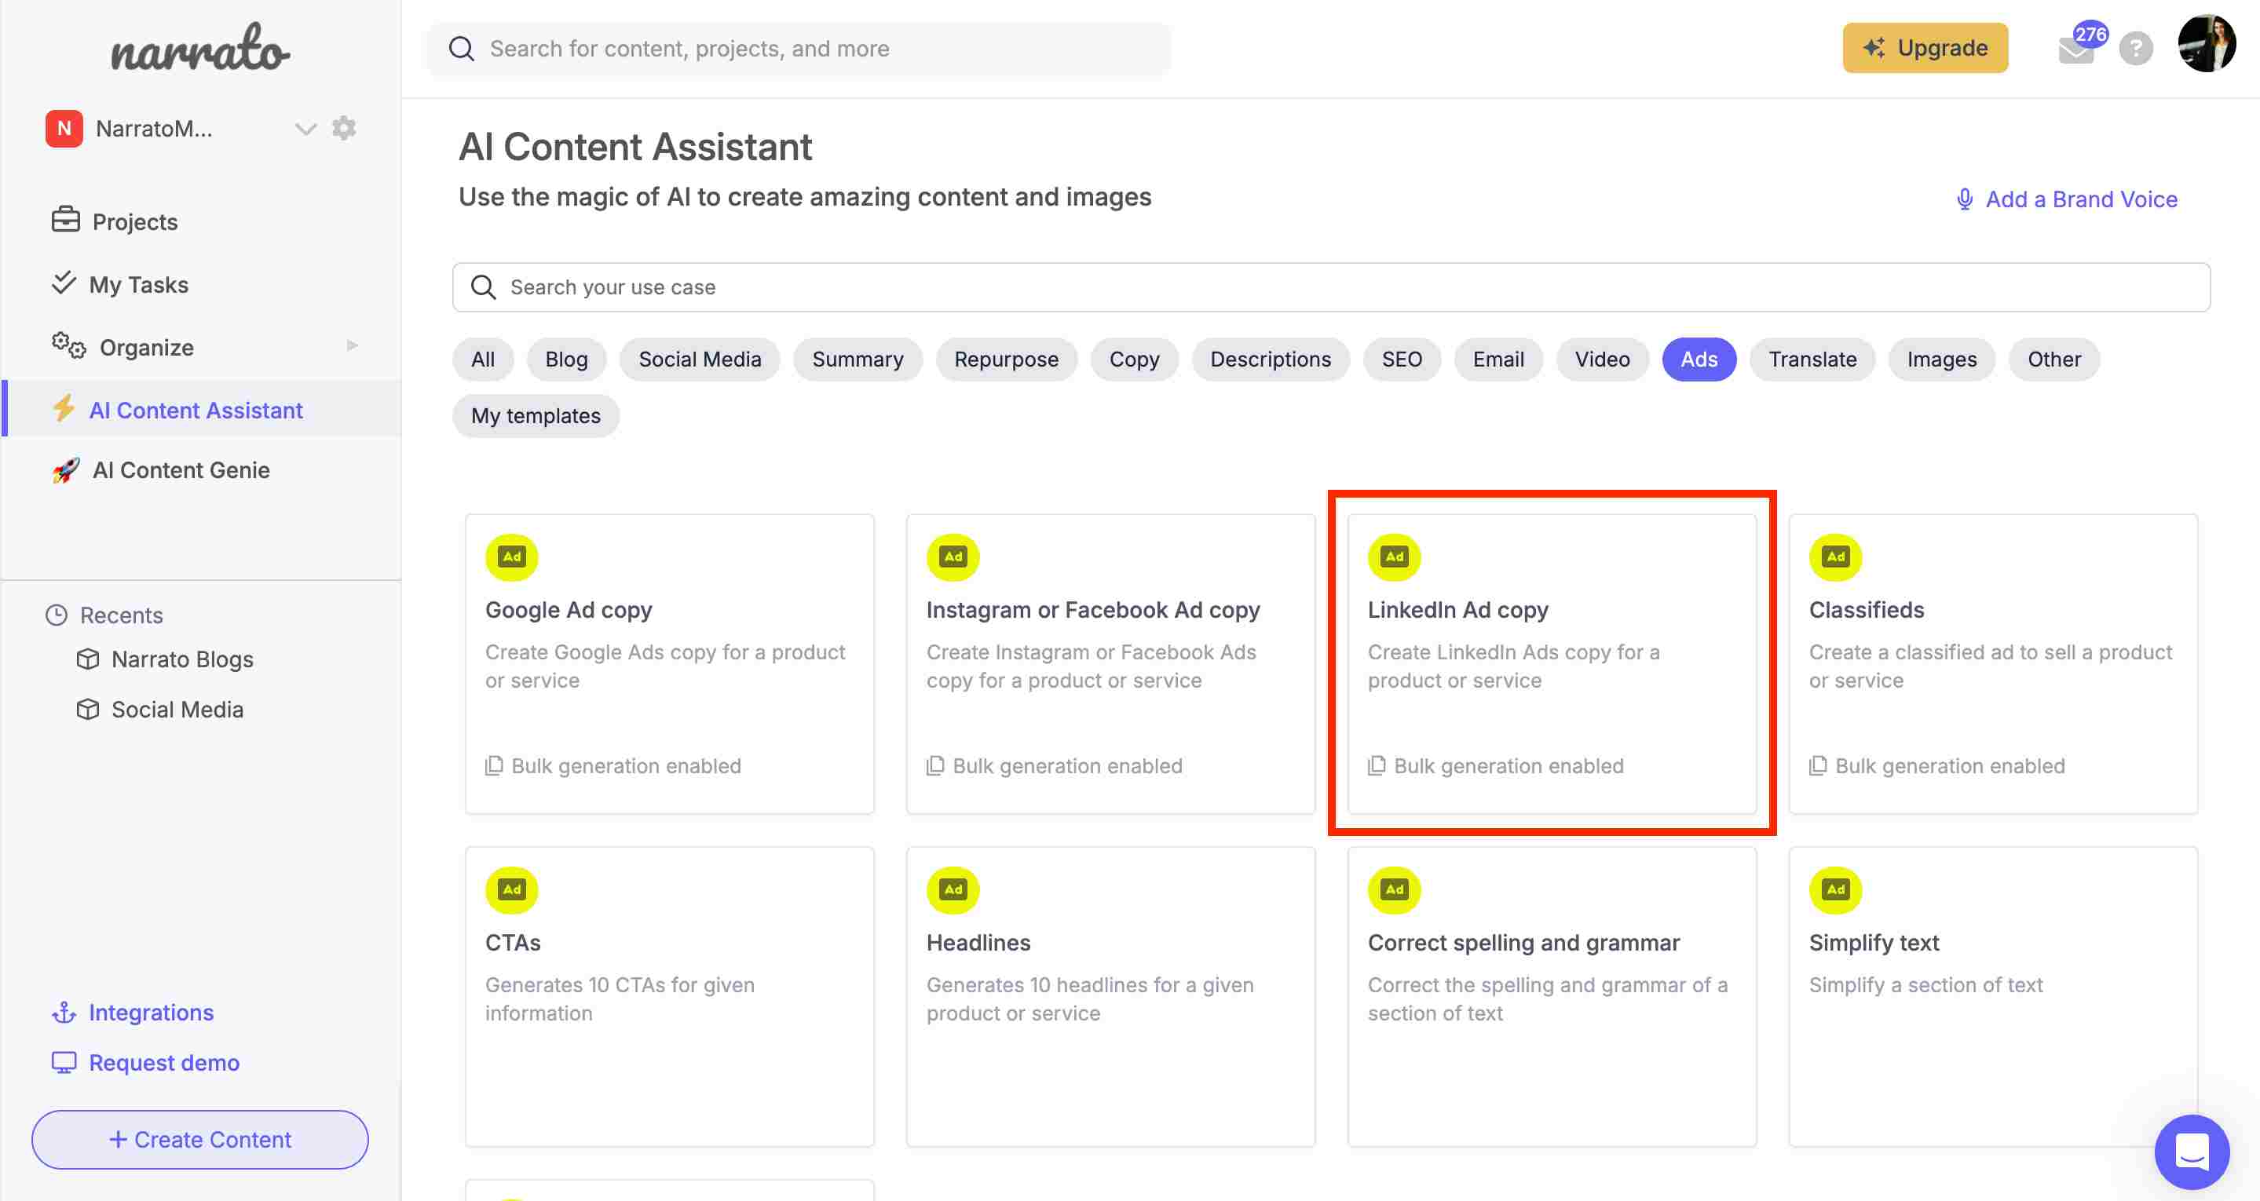Screen dimensions: 2260x1201
Task: Select the Ads filter tab
Action: click(1699, 359)
